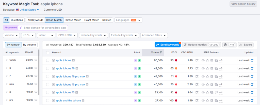Add apple iphone 16 keyword with plus icon
This screenshot has height=105, width=260.
(x=53, y=68)
